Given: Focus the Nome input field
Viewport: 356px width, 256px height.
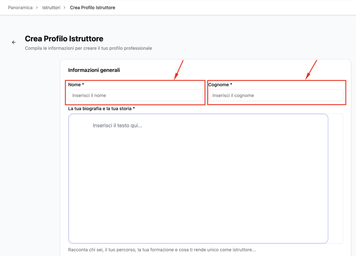Looking at the screenshot, I should click(x=135, y=96).
